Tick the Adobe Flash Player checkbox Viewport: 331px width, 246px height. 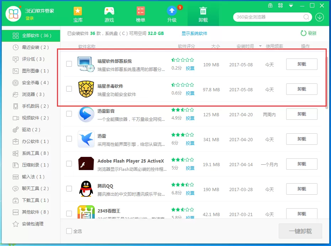[69, 164]
